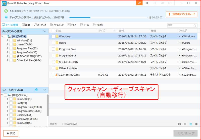Click the H: drive icon in quick scan tree

(9, 36)
